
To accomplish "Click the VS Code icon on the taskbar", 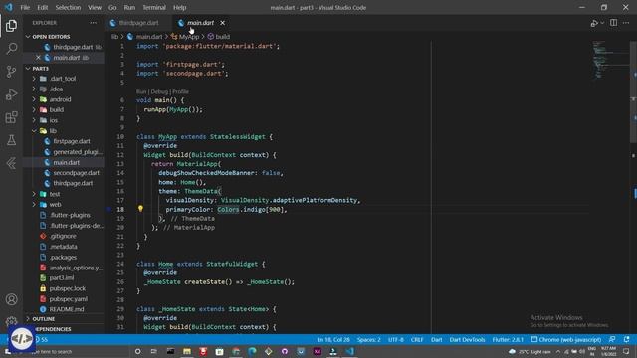I will (349, 351).
